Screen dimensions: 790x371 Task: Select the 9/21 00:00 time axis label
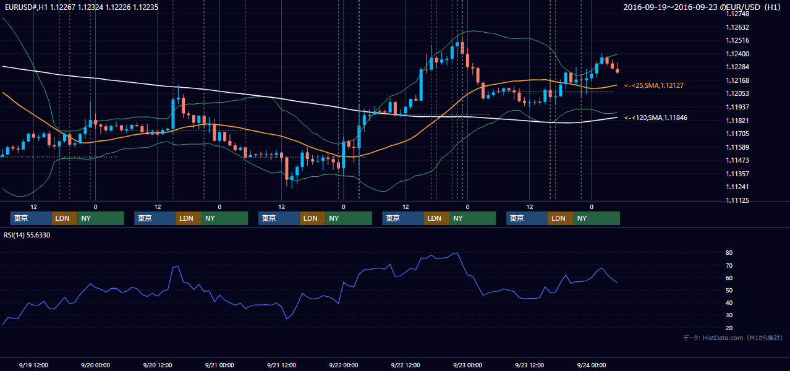(x=219, y=365)
